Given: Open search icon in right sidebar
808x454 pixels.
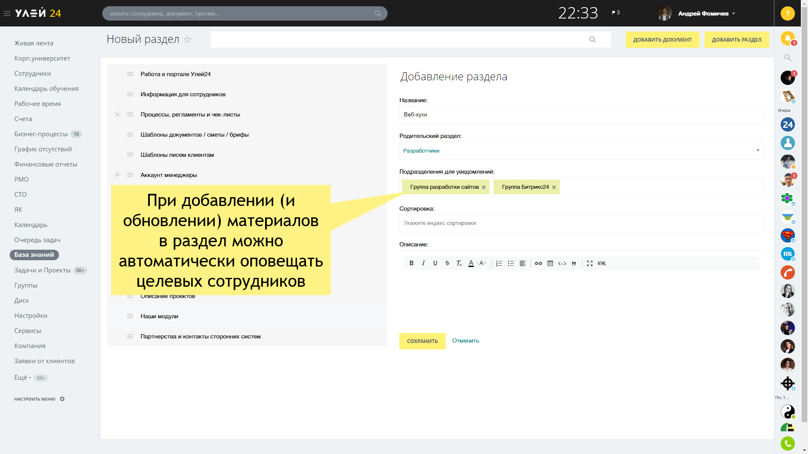Looking at the screenshot, I should tap(788, 58).
